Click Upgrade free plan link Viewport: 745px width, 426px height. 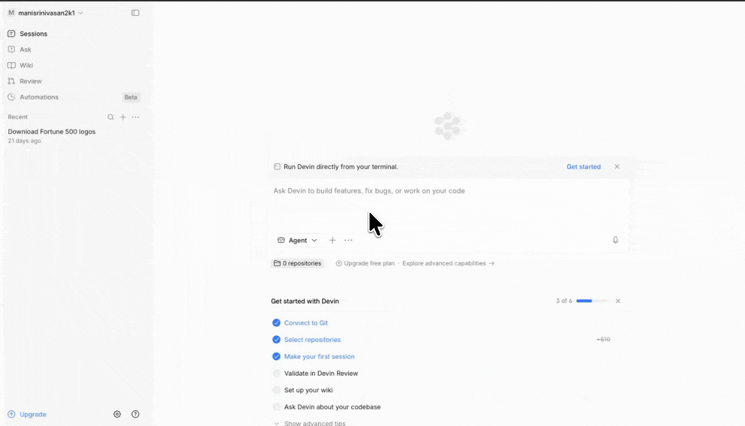point(365,263)
